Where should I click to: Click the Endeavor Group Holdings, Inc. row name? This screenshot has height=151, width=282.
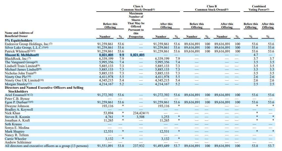pos(29,44)
